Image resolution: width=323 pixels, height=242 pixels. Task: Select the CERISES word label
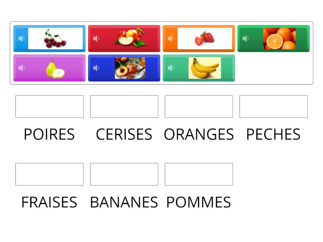coord(124,134)
